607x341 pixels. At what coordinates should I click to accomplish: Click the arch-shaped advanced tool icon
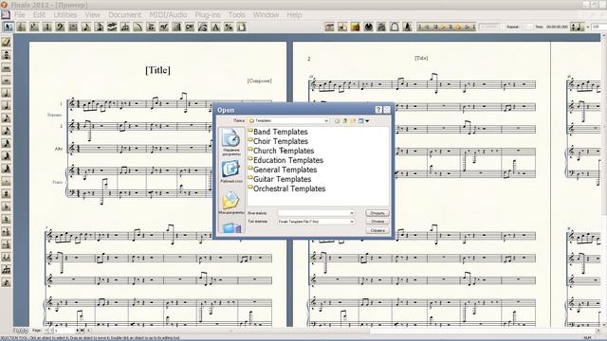click(x=395, y=27)
